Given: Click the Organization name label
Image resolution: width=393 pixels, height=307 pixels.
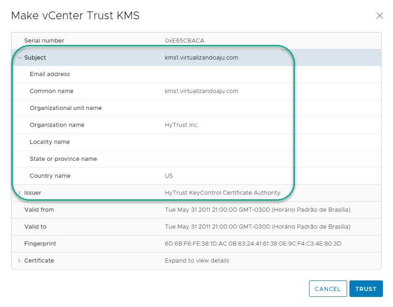Looking at the screenshot, I should 57,125.
